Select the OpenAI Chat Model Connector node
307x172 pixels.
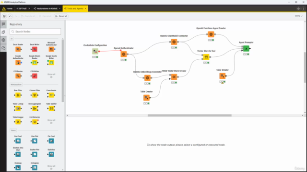[x=174, y=42]
